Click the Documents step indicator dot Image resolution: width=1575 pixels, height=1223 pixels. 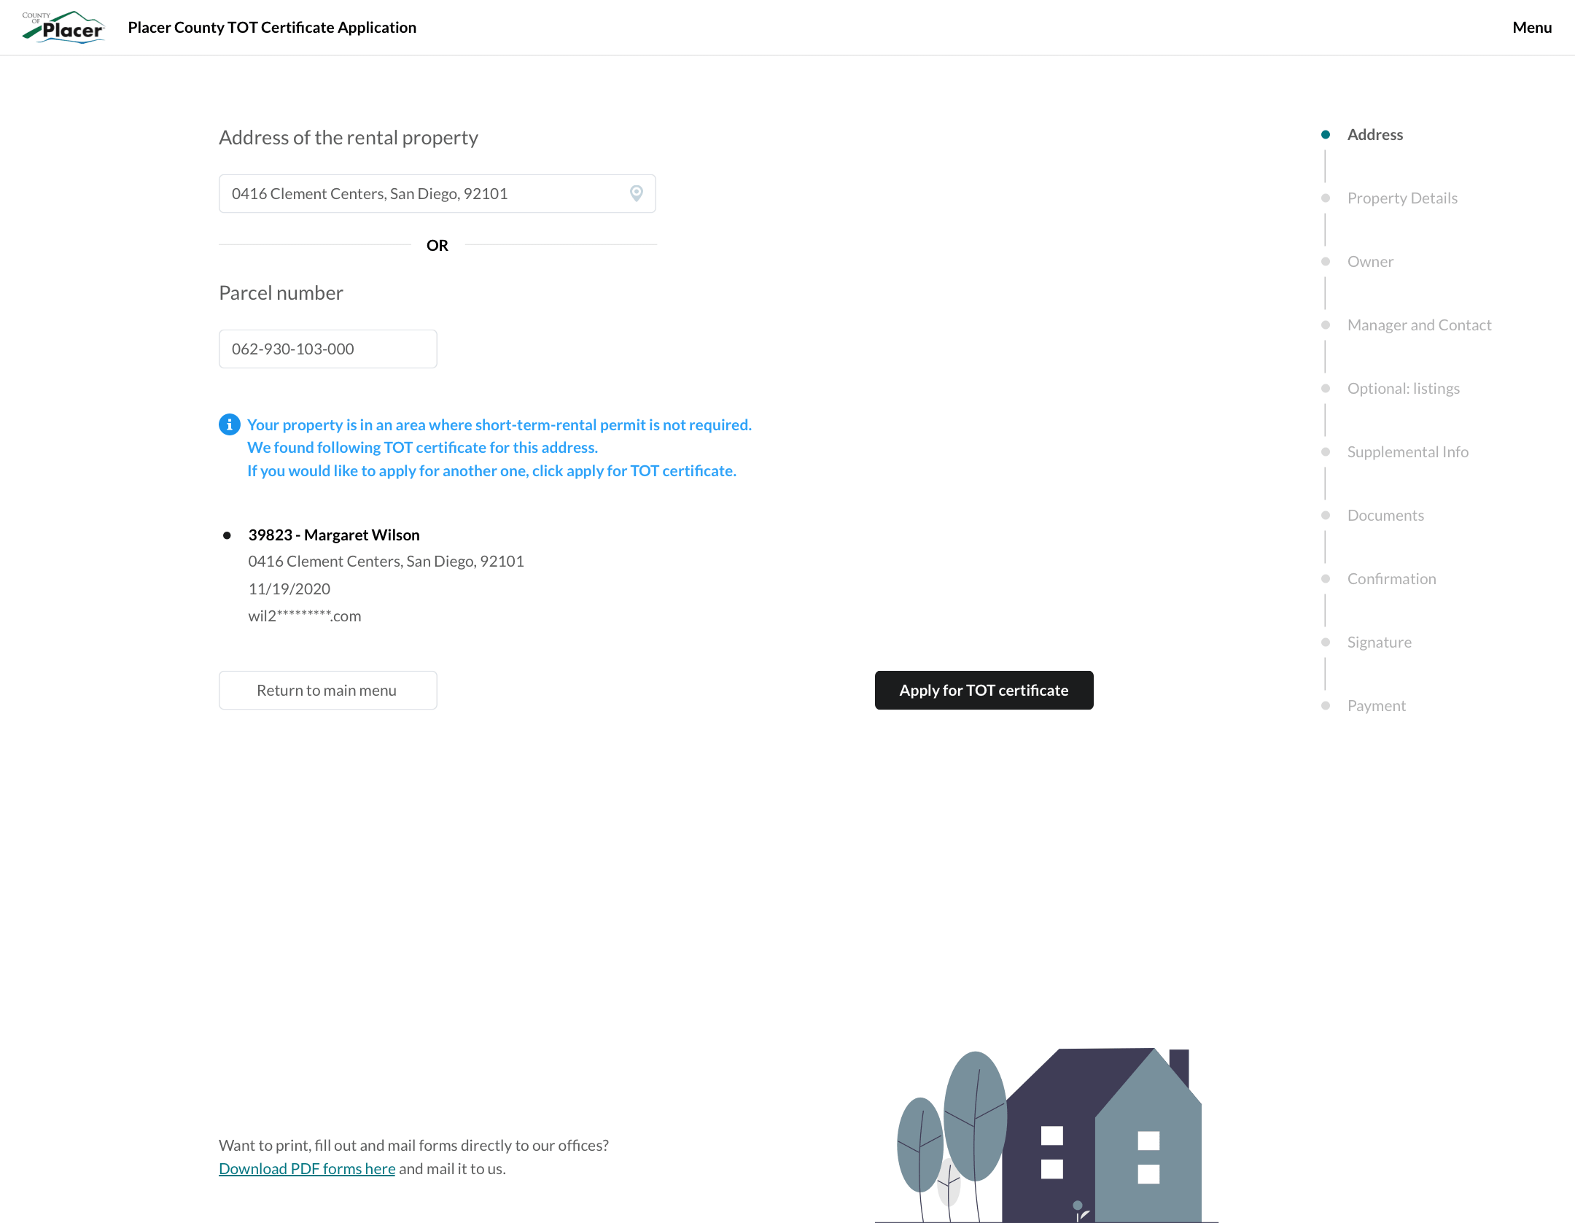pos(1325,515)
